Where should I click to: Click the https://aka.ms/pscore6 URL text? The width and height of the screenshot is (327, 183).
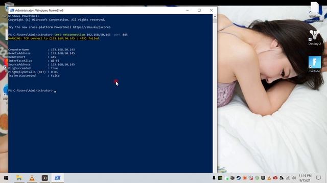click(91, 27)
